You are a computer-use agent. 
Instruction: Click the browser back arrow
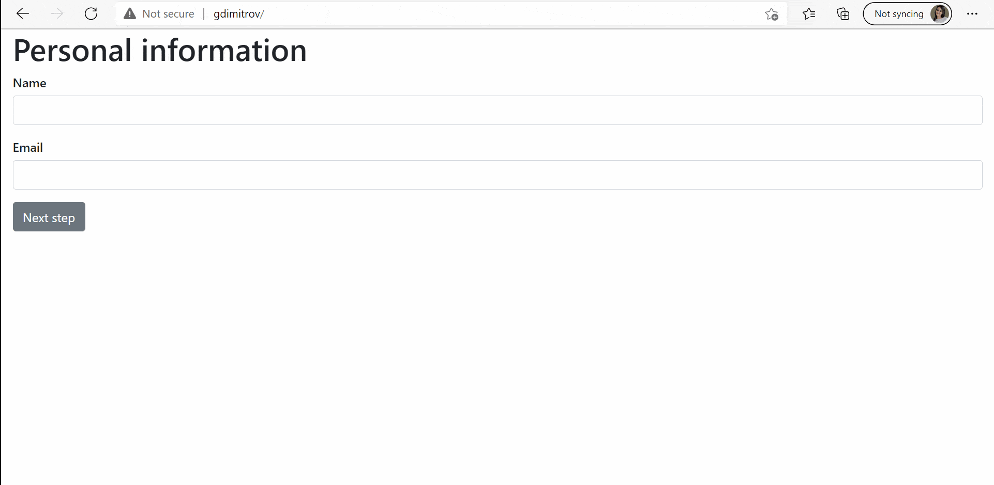click(23, 14)
